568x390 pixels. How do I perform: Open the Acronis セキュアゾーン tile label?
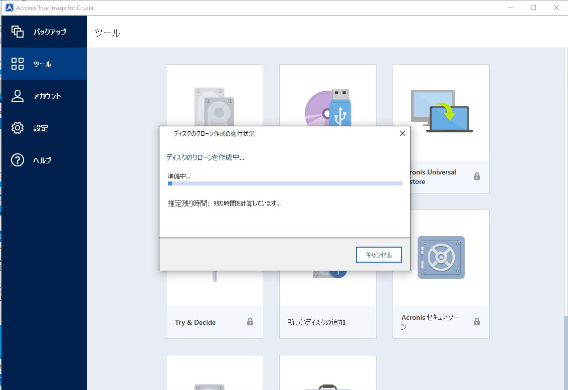[x=431, y=321]
